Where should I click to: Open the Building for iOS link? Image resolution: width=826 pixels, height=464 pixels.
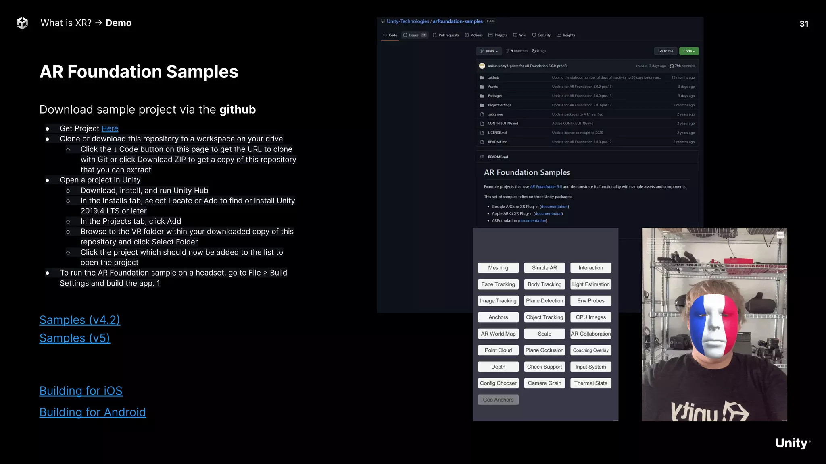(81, 391)
